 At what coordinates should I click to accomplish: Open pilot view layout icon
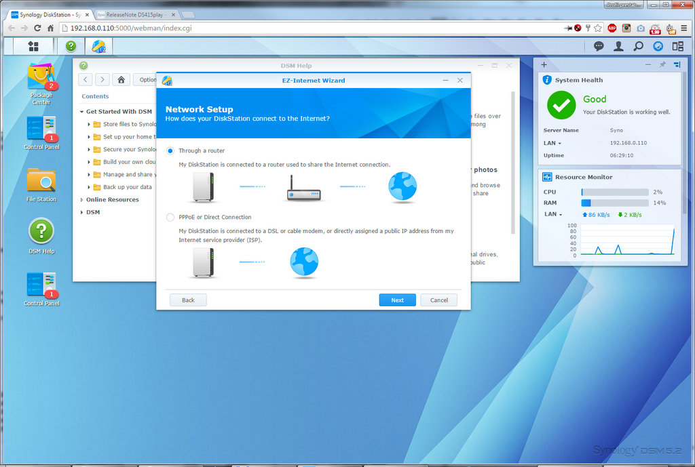coord(678,46)
